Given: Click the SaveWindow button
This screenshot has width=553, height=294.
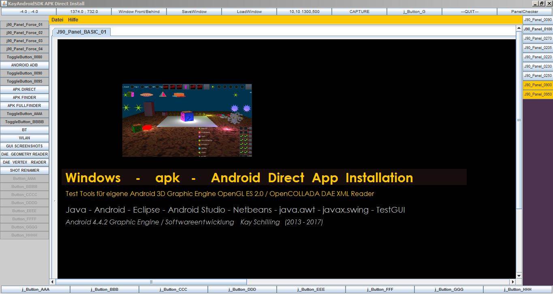Looking at the screenshot, I should point(194,12).
